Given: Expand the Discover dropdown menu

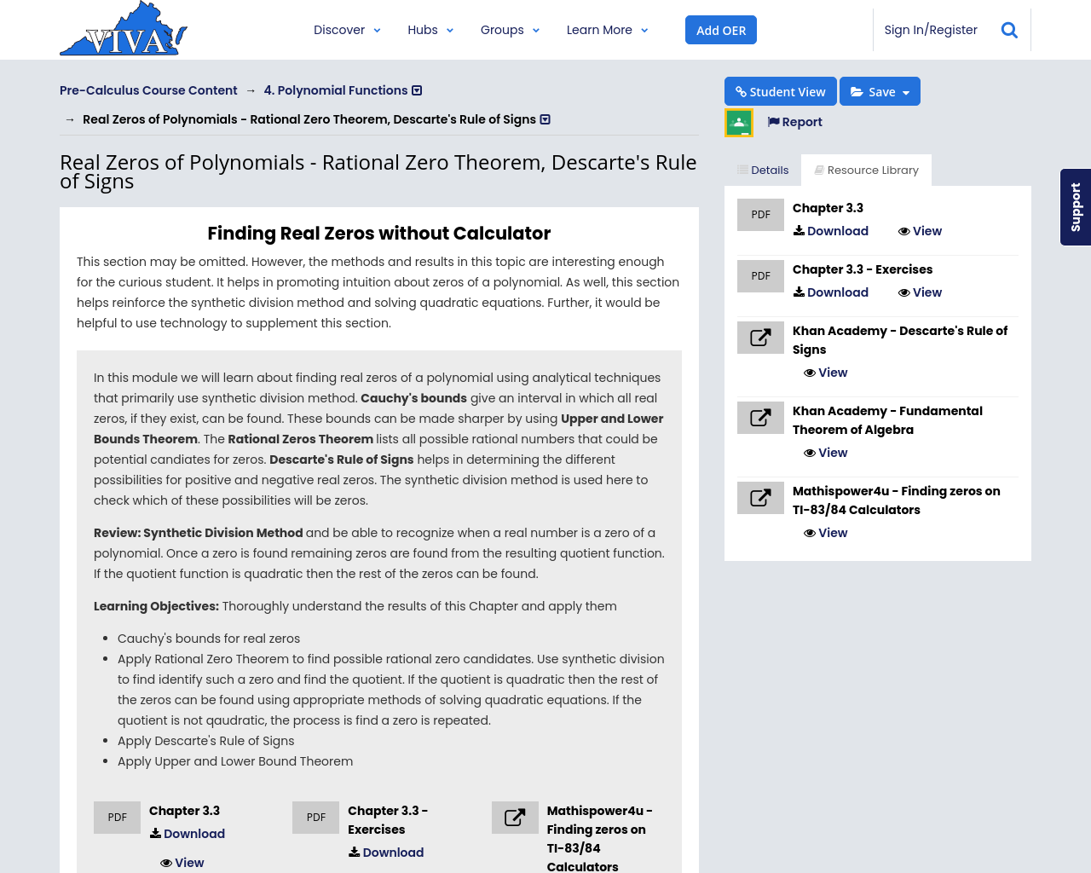Looking at the screenshot, I should (x=347, y=30).
